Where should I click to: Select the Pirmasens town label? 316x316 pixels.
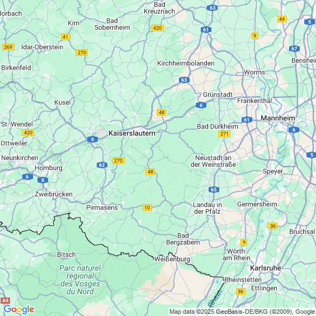(x=102, y=207)
